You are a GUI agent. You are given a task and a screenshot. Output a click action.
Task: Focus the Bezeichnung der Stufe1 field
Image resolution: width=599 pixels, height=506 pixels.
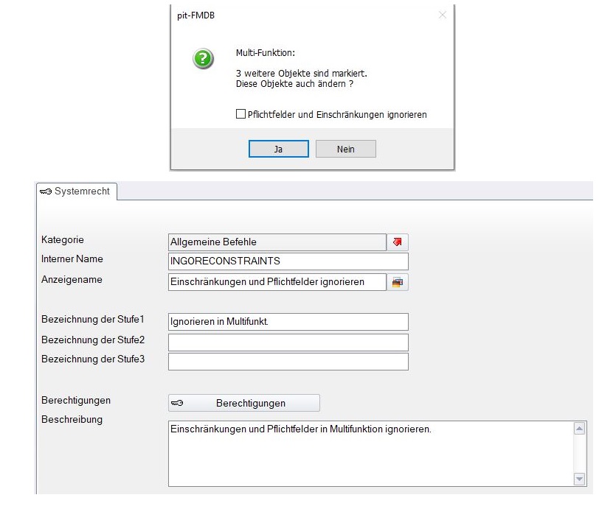(288, 322)
